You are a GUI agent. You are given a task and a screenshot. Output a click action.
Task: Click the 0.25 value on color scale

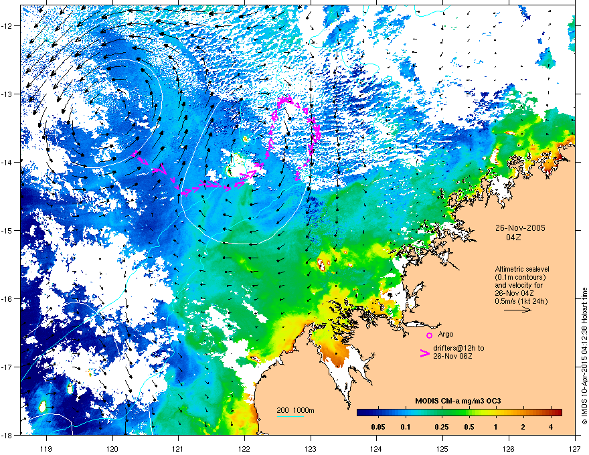441,427
